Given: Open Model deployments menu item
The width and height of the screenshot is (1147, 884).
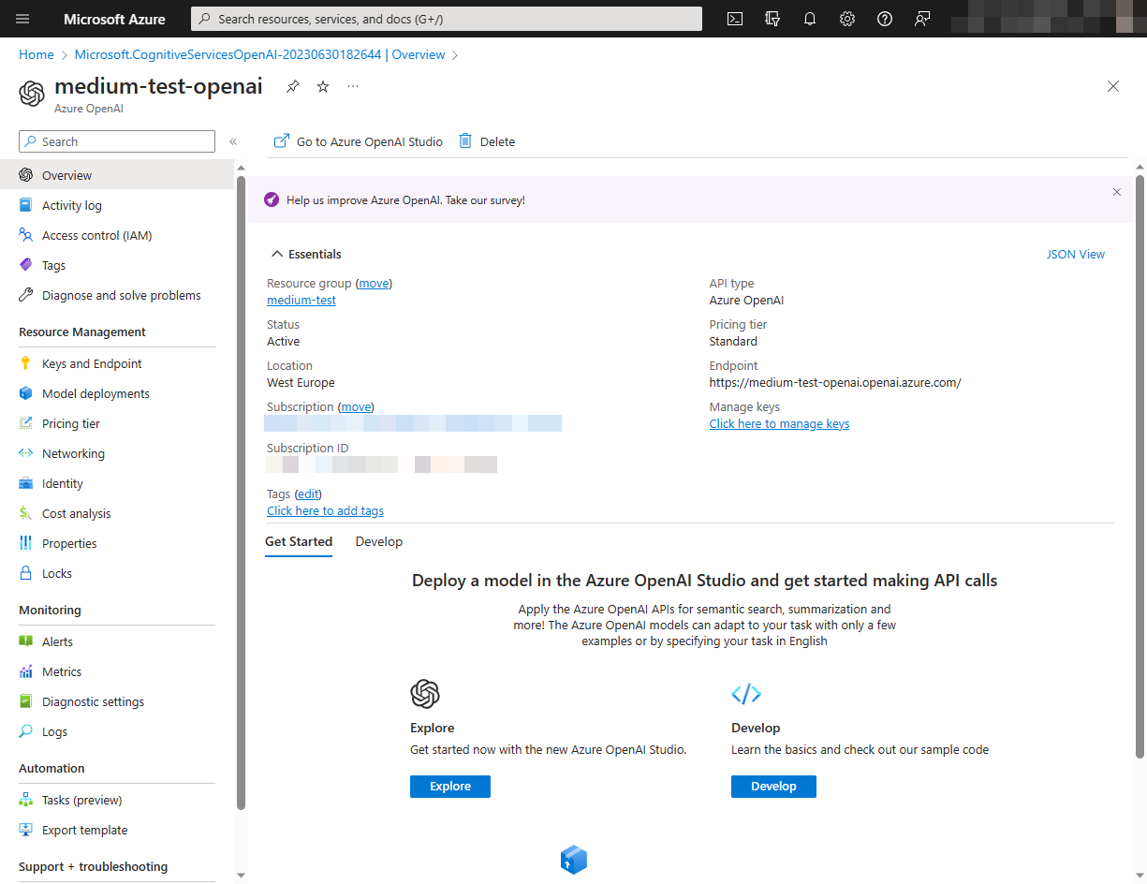Looking at the screenshot, I should point(96,393).
